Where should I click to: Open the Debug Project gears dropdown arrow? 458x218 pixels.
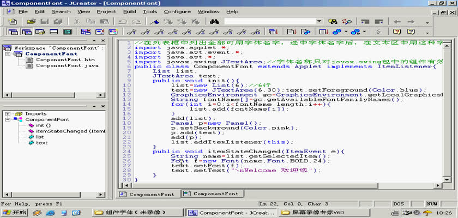(x=364, y=32)
